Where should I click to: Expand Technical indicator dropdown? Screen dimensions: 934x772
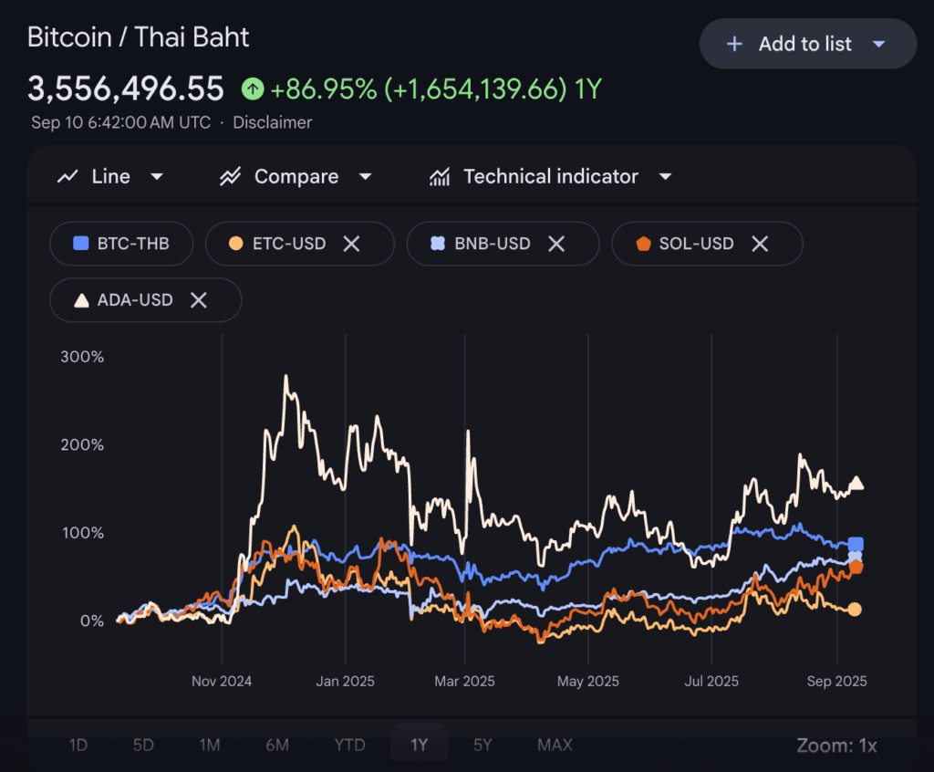coord(665,177)
